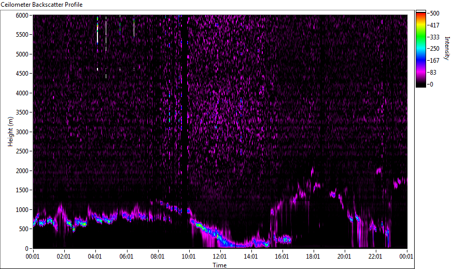Click the 22:01 time axis tick
The height and width of the screenshot is (269, 452).
[x=375, y=257]
